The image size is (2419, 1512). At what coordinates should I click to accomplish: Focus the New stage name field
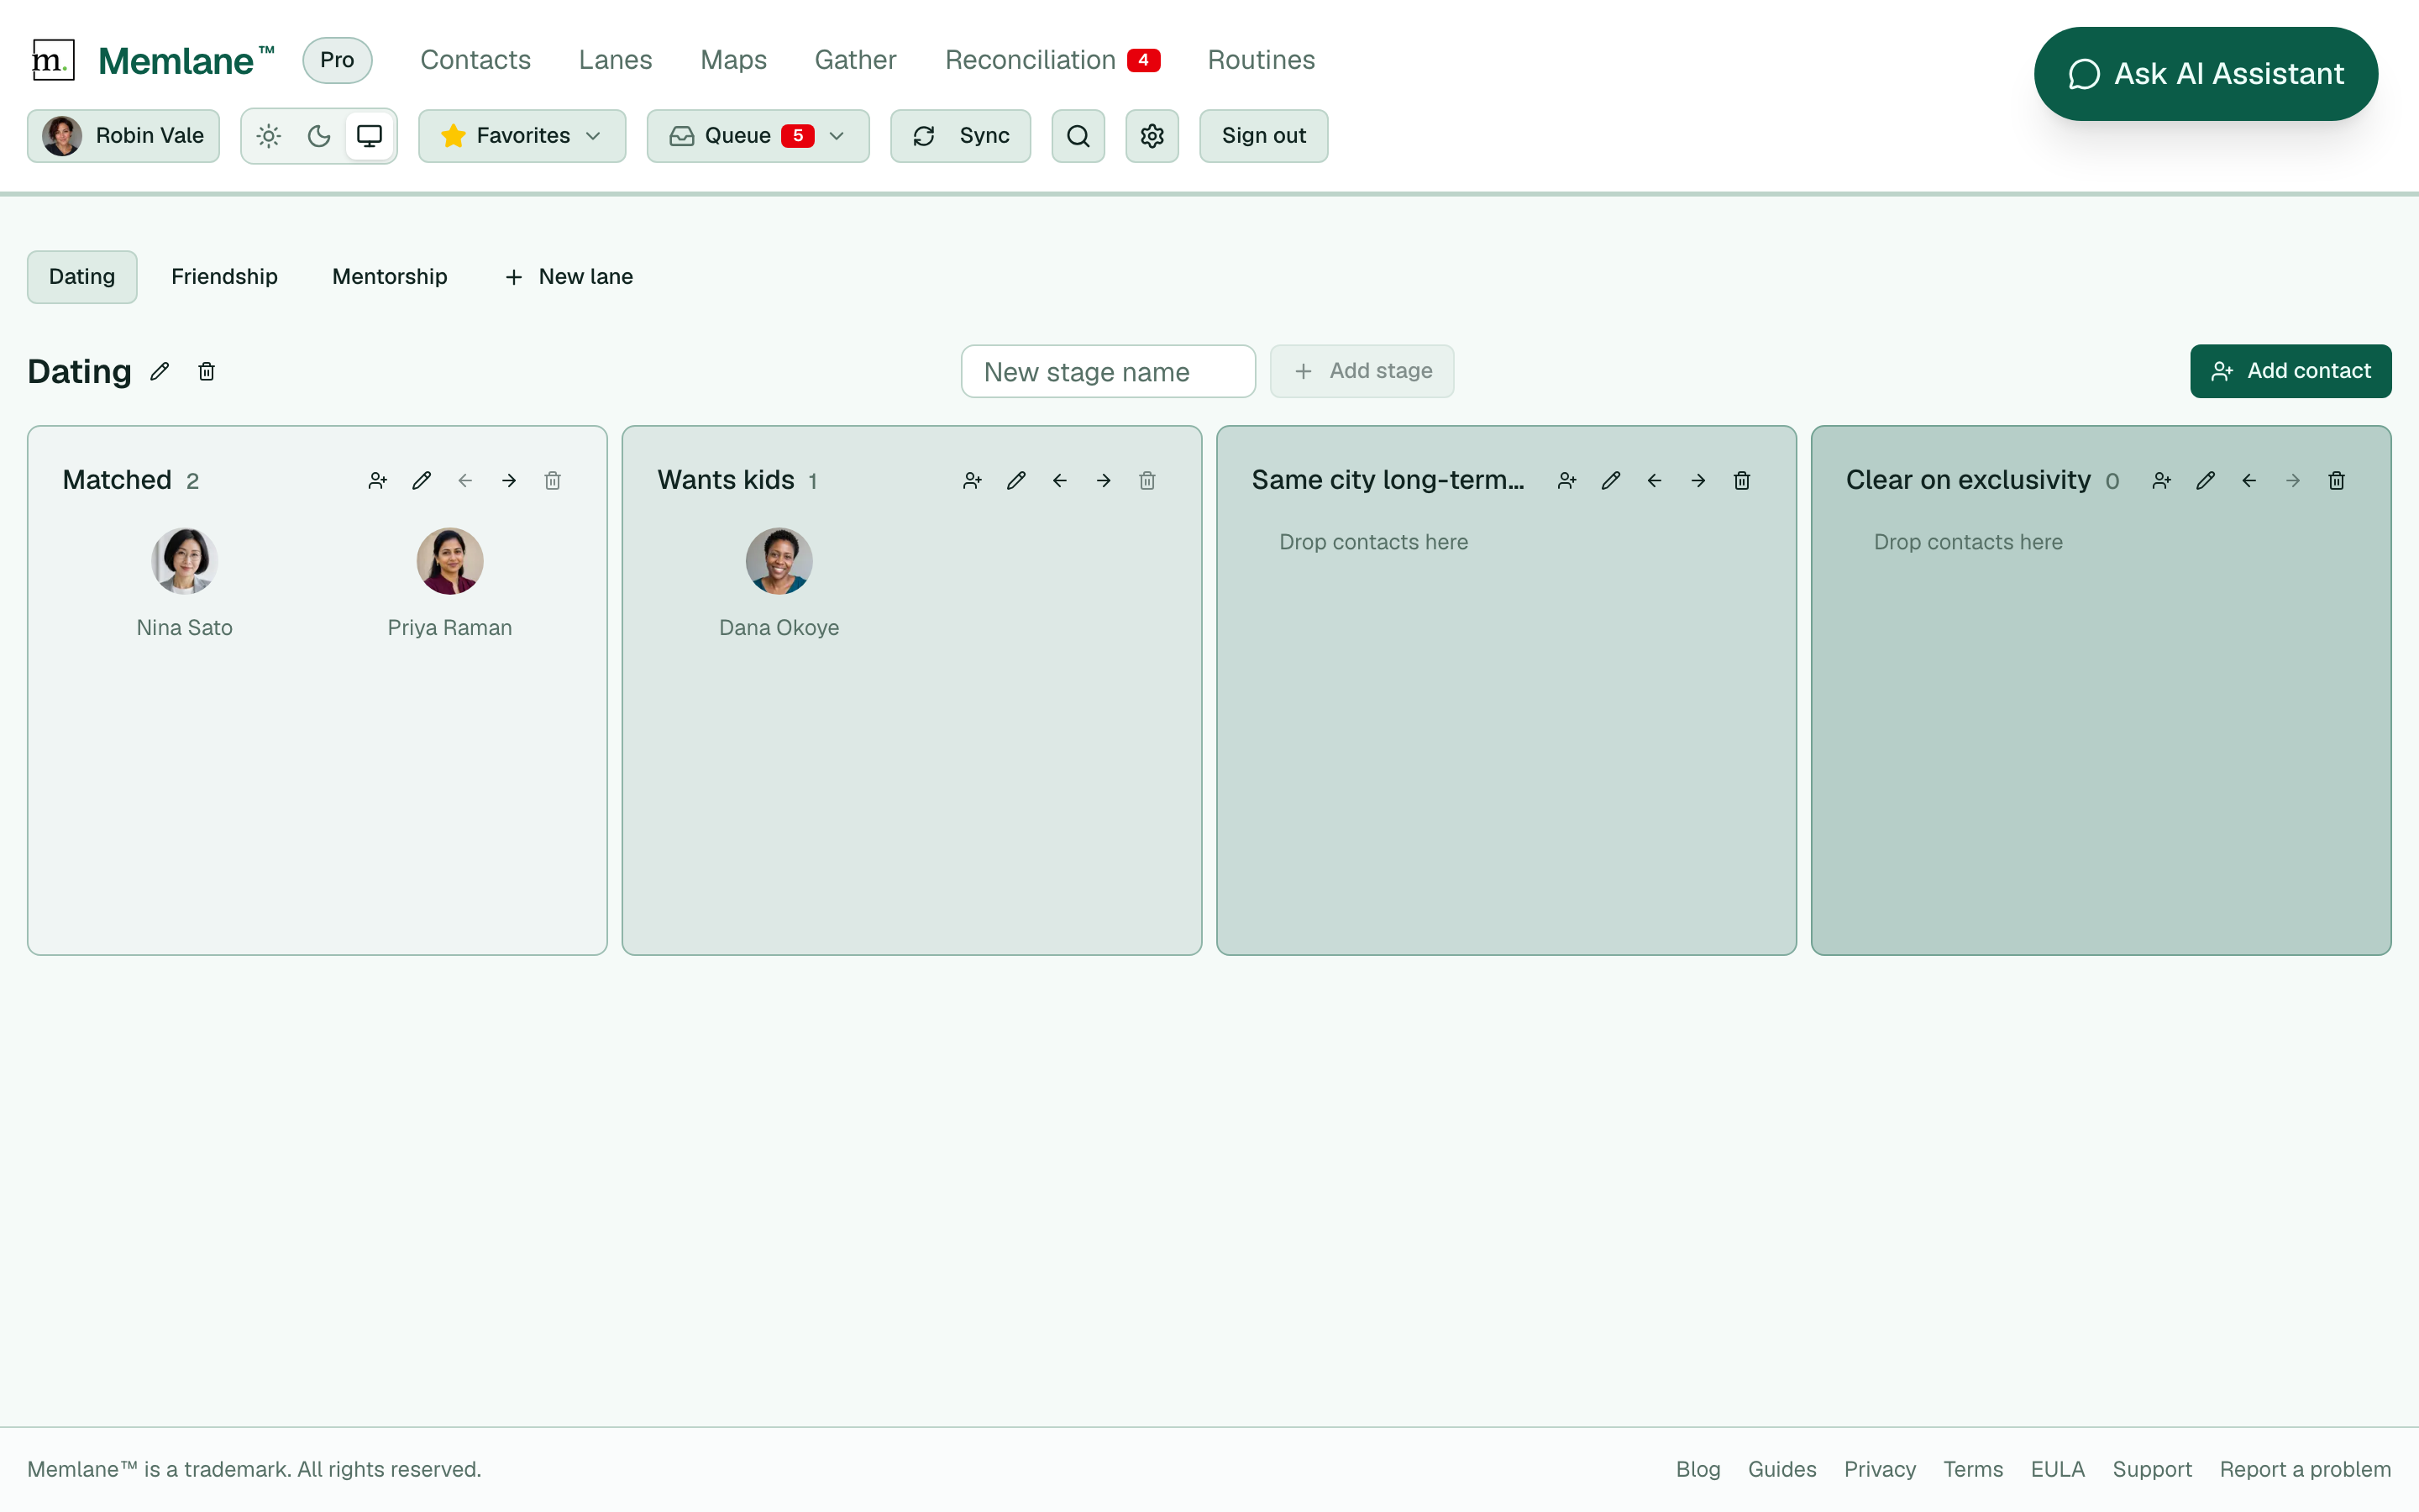point(1108,372)
